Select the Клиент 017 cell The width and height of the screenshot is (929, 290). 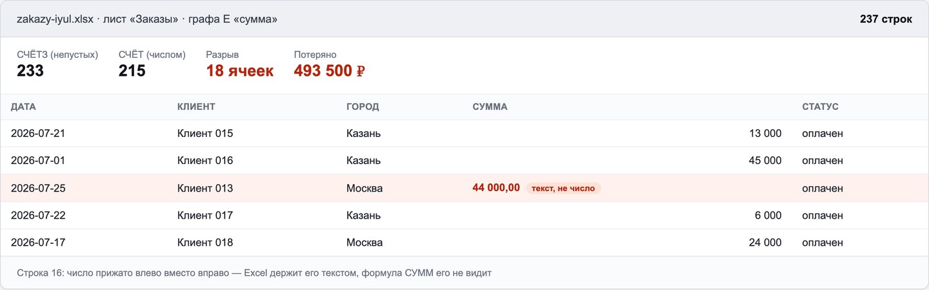(x=205, y=215)
